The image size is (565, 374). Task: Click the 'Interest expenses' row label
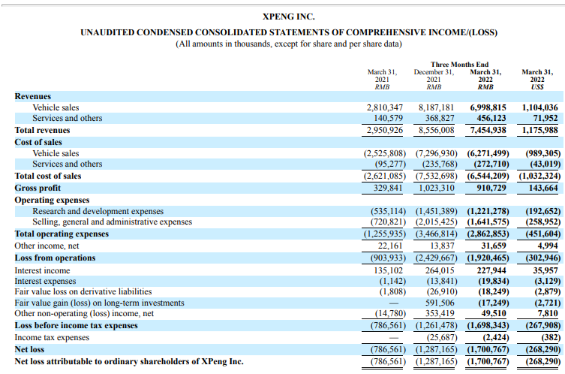(45, 282)
